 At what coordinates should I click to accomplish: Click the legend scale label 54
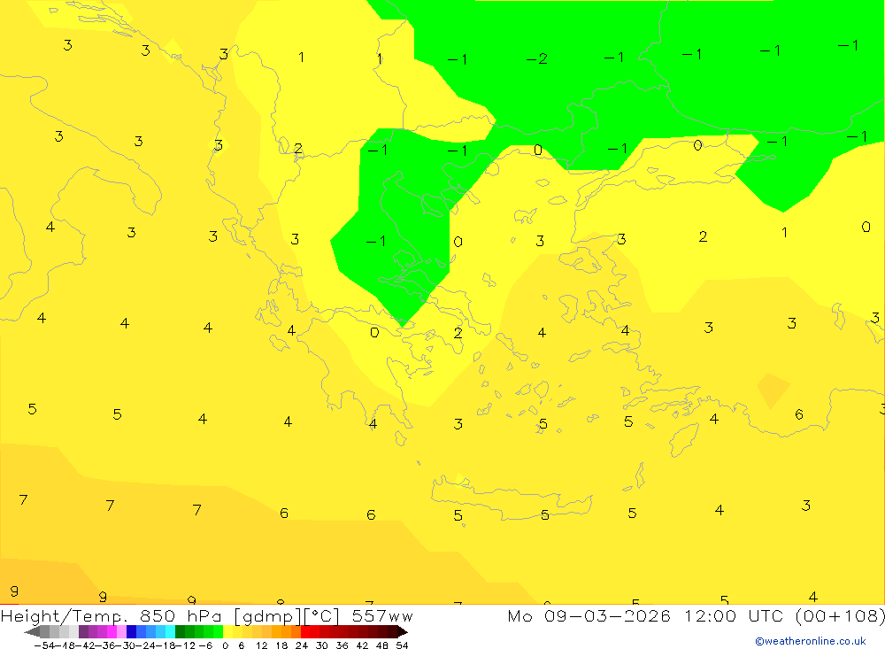(402, 645)
